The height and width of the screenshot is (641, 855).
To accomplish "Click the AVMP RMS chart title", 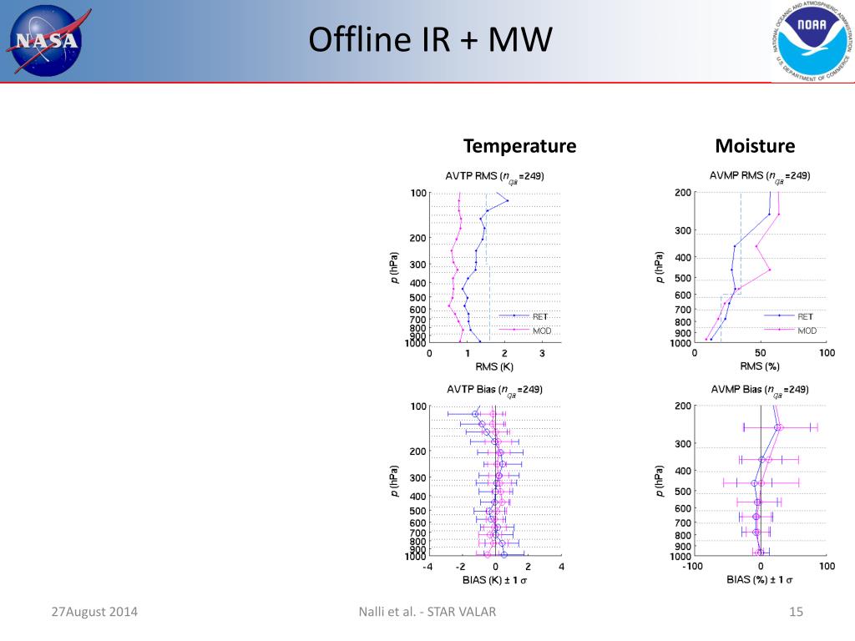I will point(760,176).
